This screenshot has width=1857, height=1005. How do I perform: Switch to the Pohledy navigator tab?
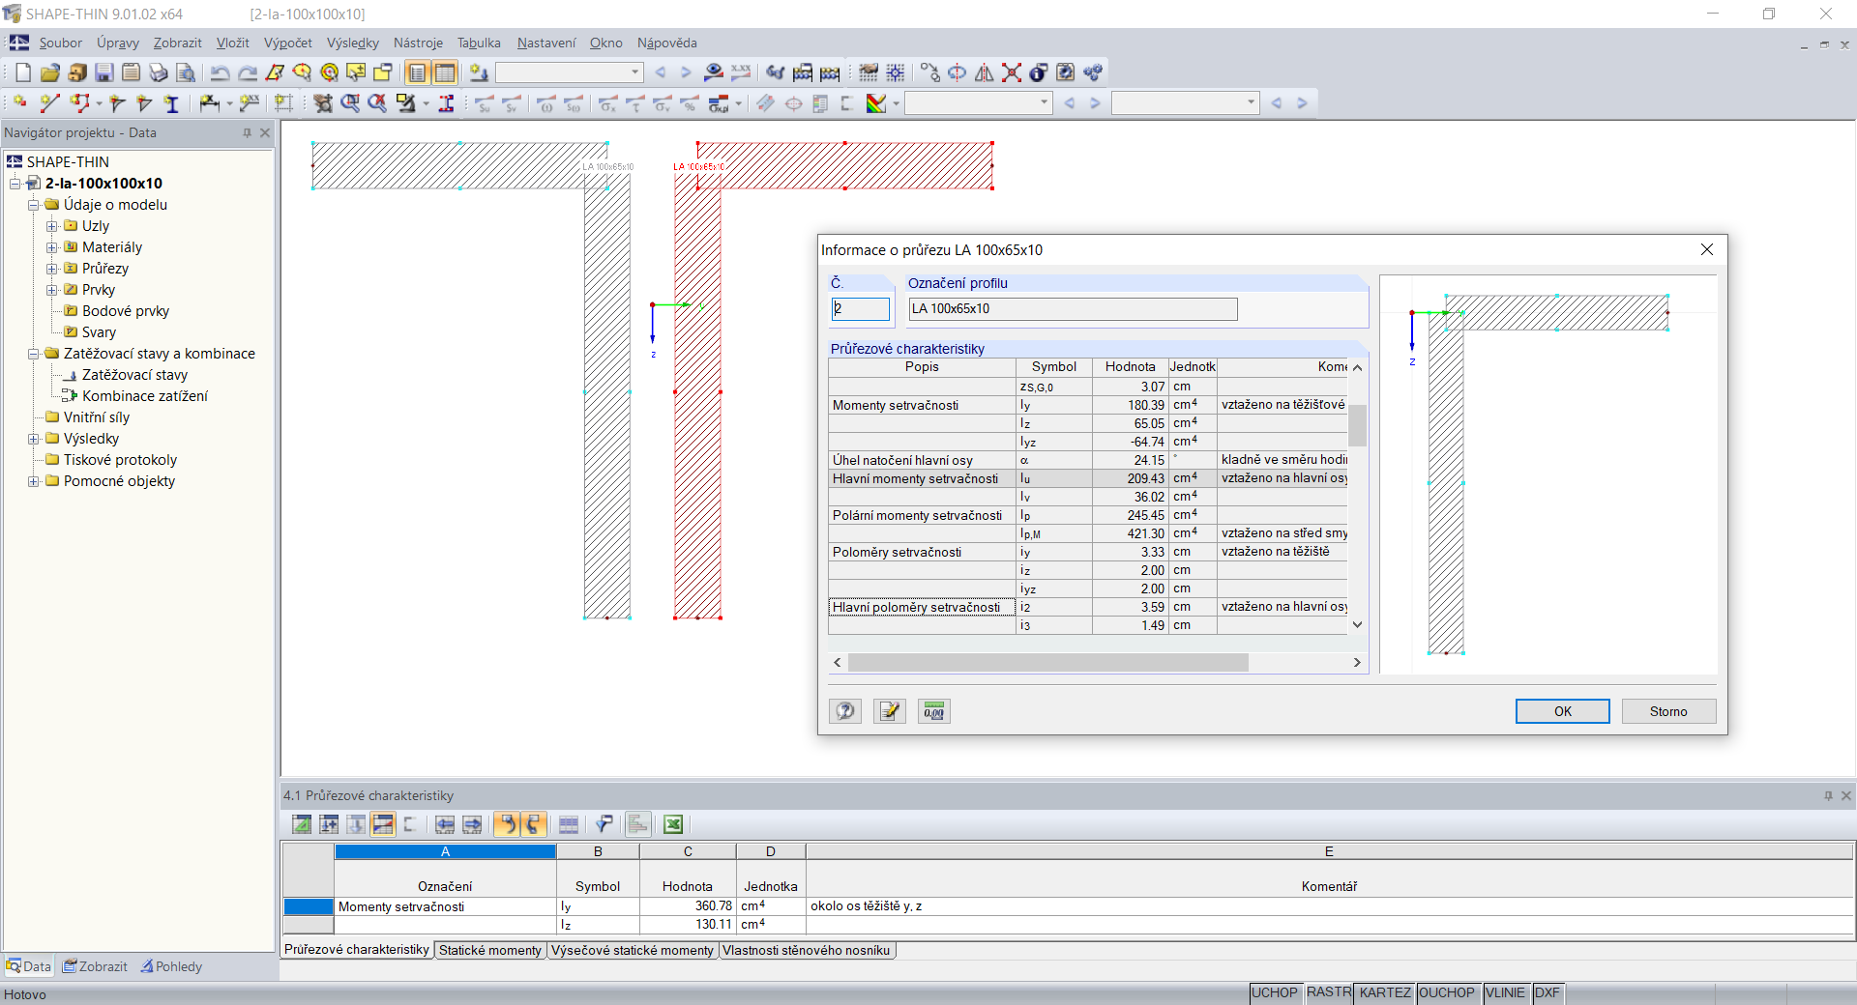click(171, 966)
